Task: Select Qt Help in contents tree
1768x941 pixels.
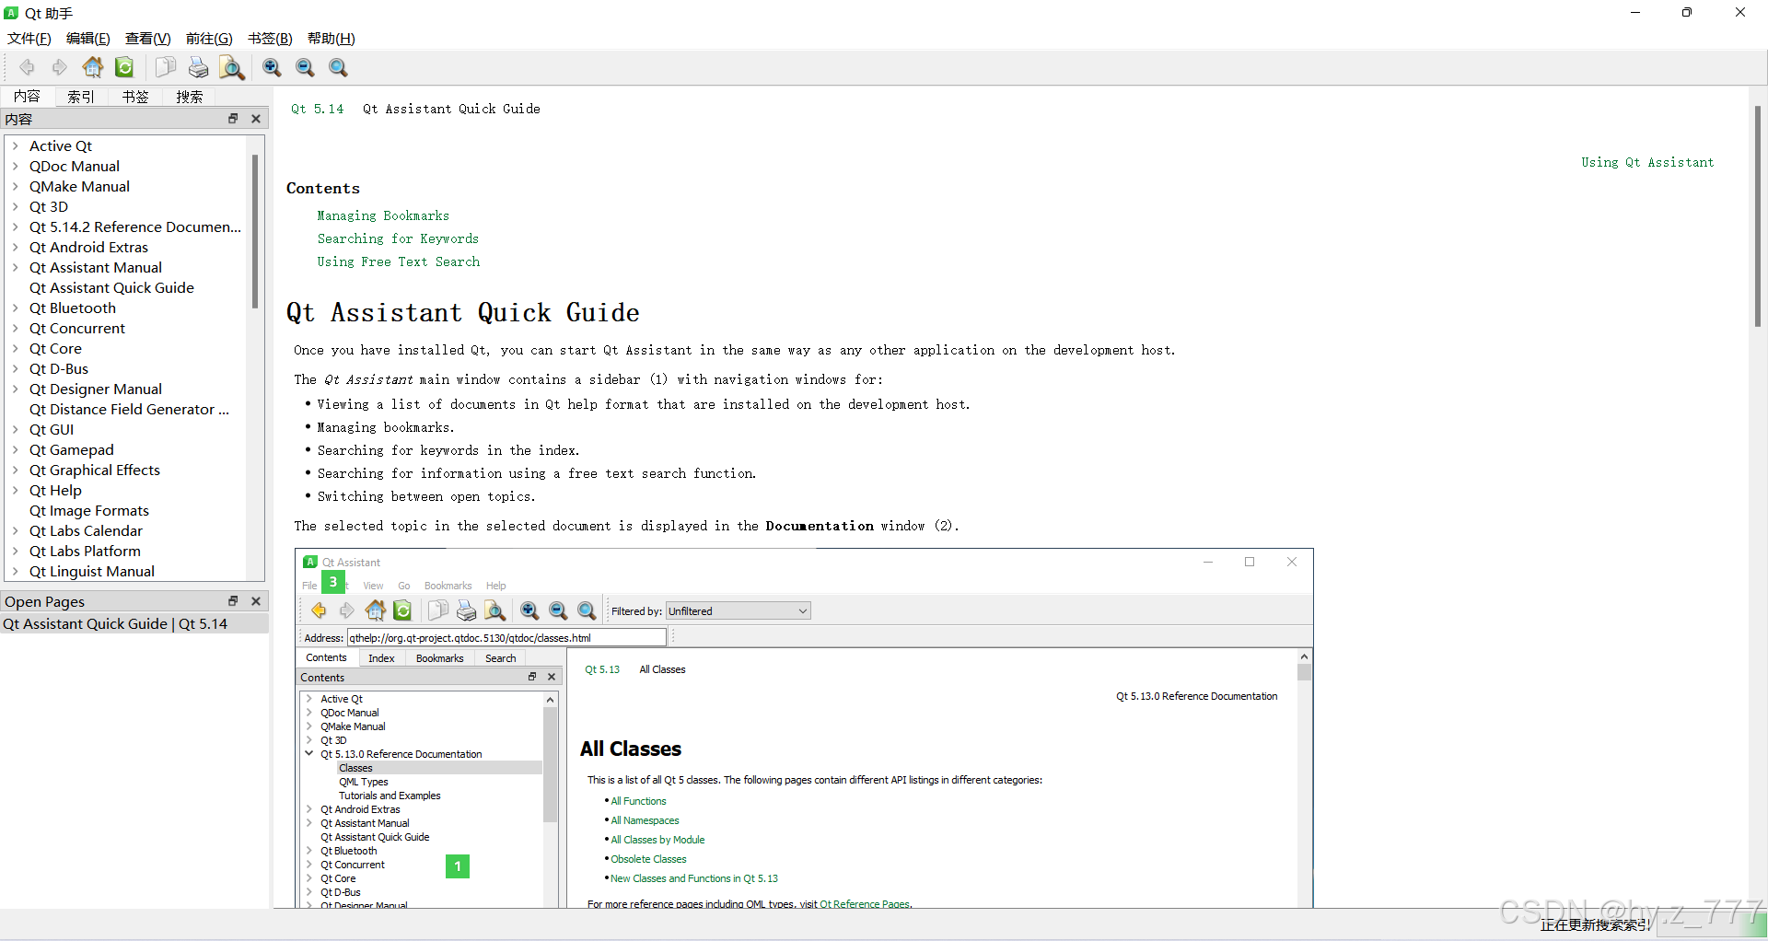Action: pyautogui.click(x=55, y=490)
